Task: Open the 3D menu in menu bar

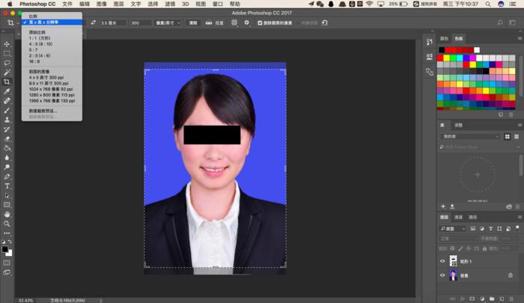Action: (186, 4)
